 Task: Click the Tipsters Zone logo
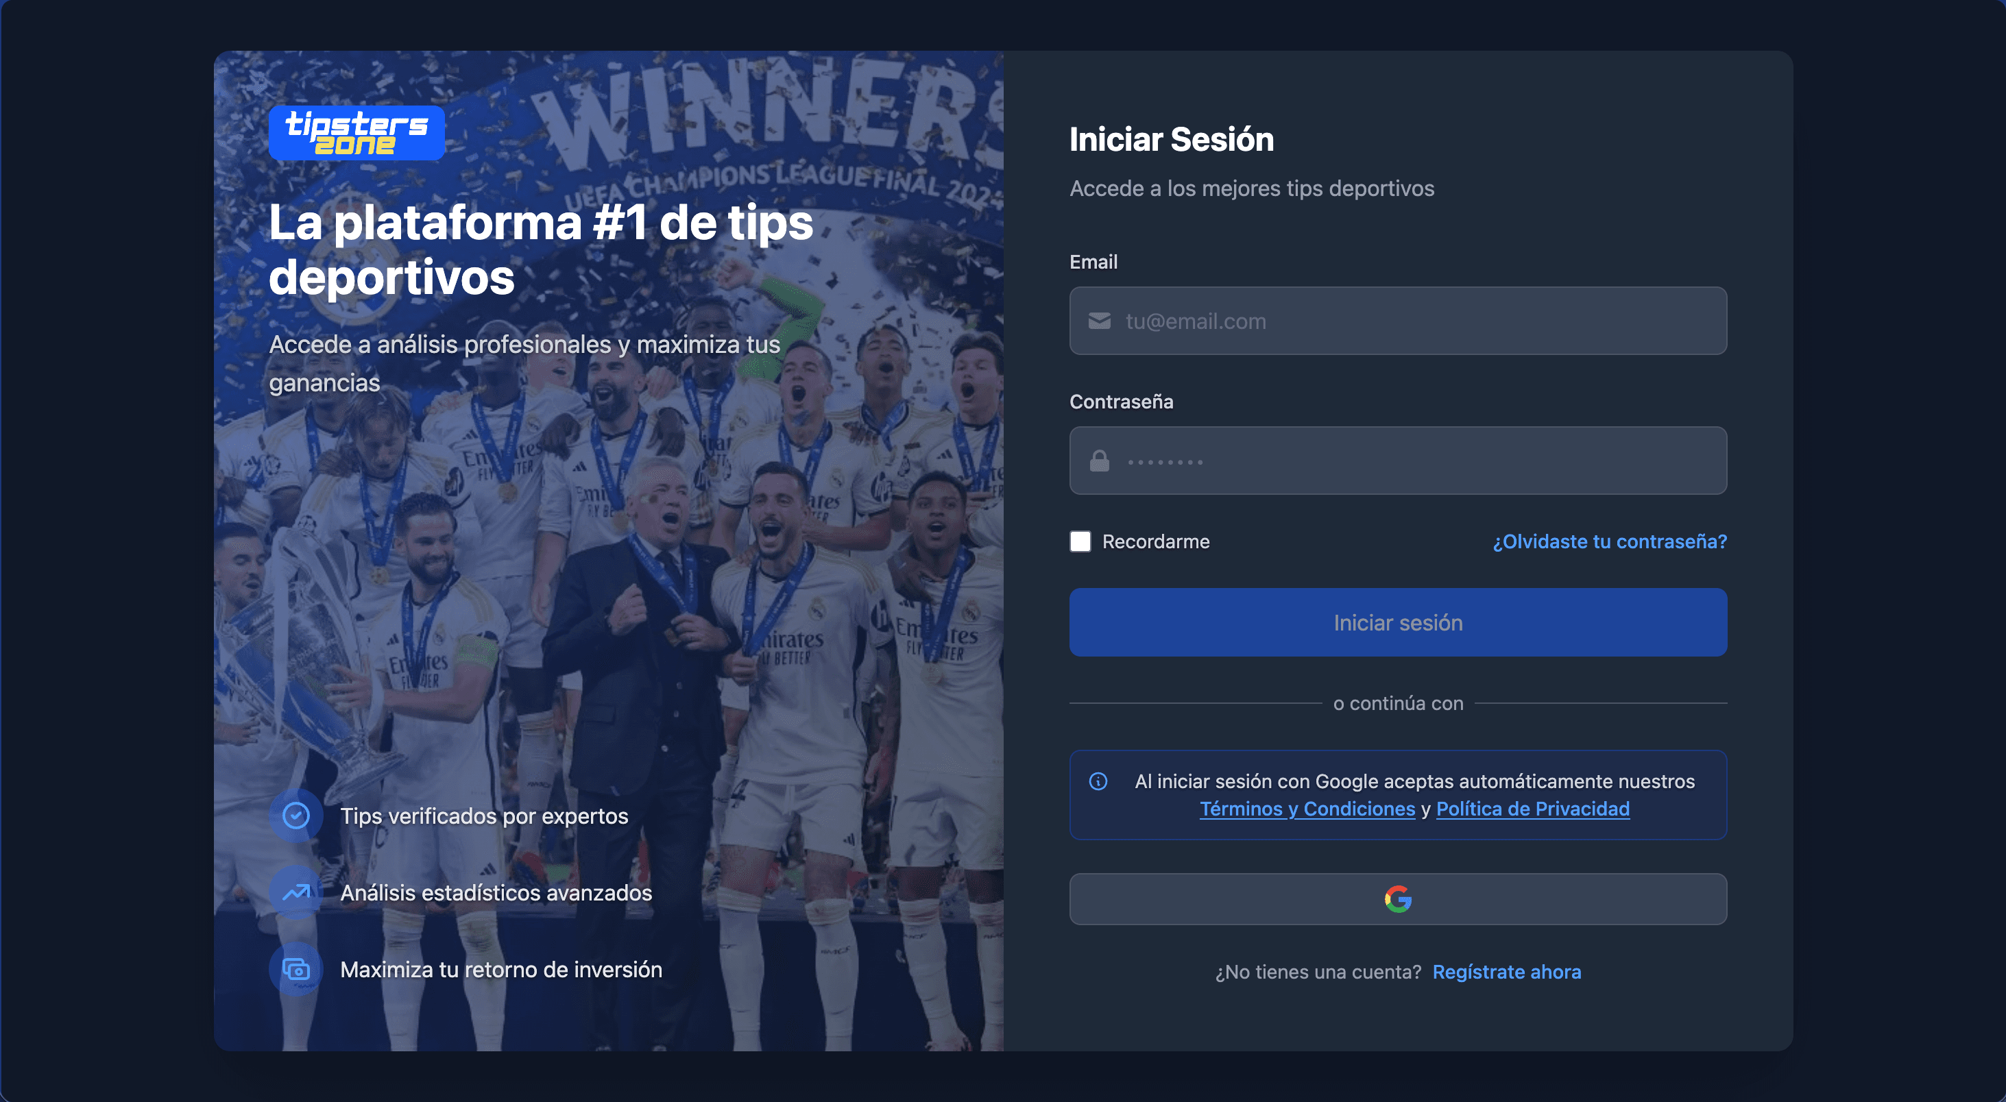357,133
